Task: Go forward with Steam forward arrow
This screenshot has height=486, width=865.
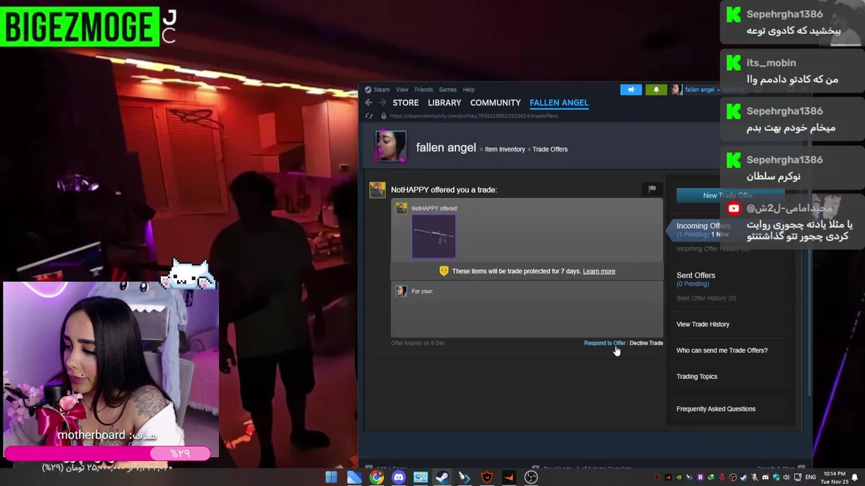Action: (x=382, y=103)
